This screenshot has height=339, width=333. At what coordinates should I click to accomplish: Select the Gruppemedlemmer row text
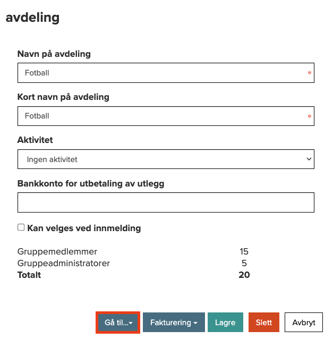57,252
